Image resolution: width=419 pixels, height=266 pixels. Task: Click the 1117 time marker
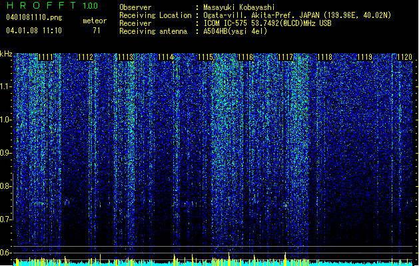(285, 57)
